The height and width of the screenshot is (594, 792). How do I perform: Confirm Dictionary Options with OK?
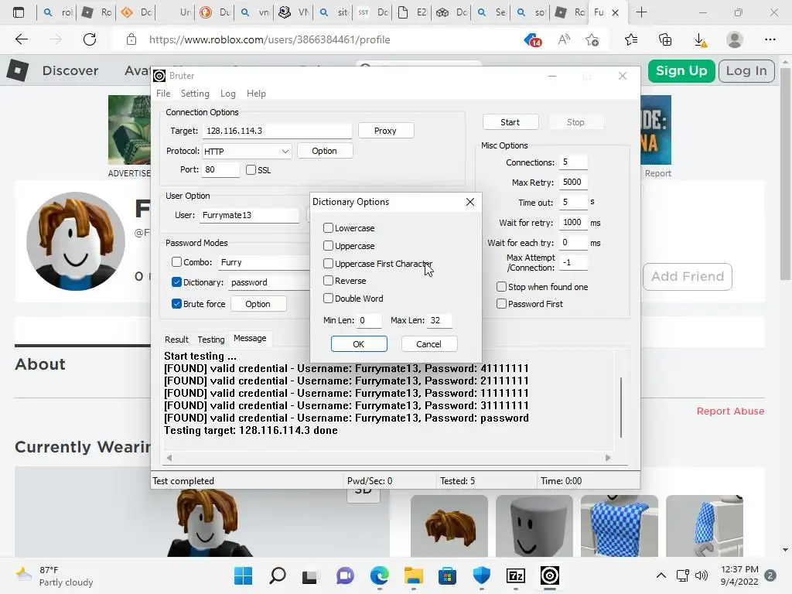point(359,344)
